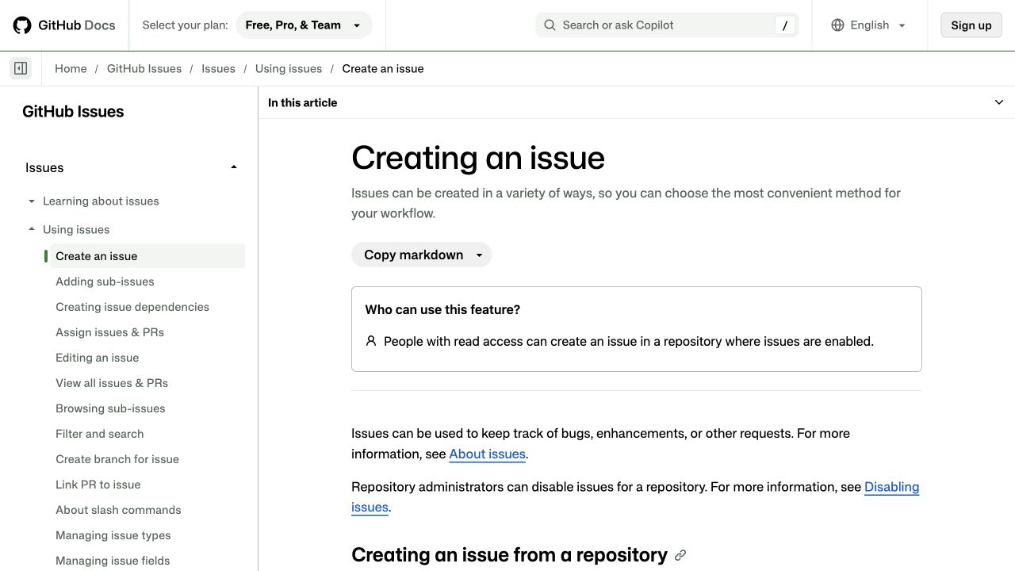Open GitHub Issues in the breadcrumb
This screenshot has height=571, width=1015.
pyautogui.click(x=144, y=69)
